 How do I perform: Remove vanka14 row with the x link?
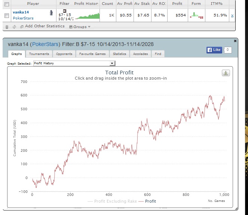click(x=232, y=15)
